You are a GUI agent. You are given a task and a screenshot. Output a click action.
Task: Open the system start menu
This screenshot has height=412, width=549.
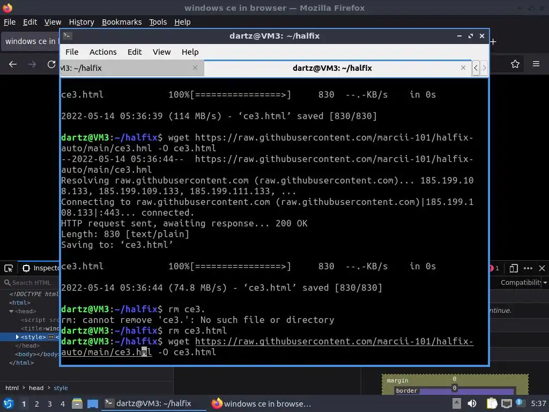9,403
